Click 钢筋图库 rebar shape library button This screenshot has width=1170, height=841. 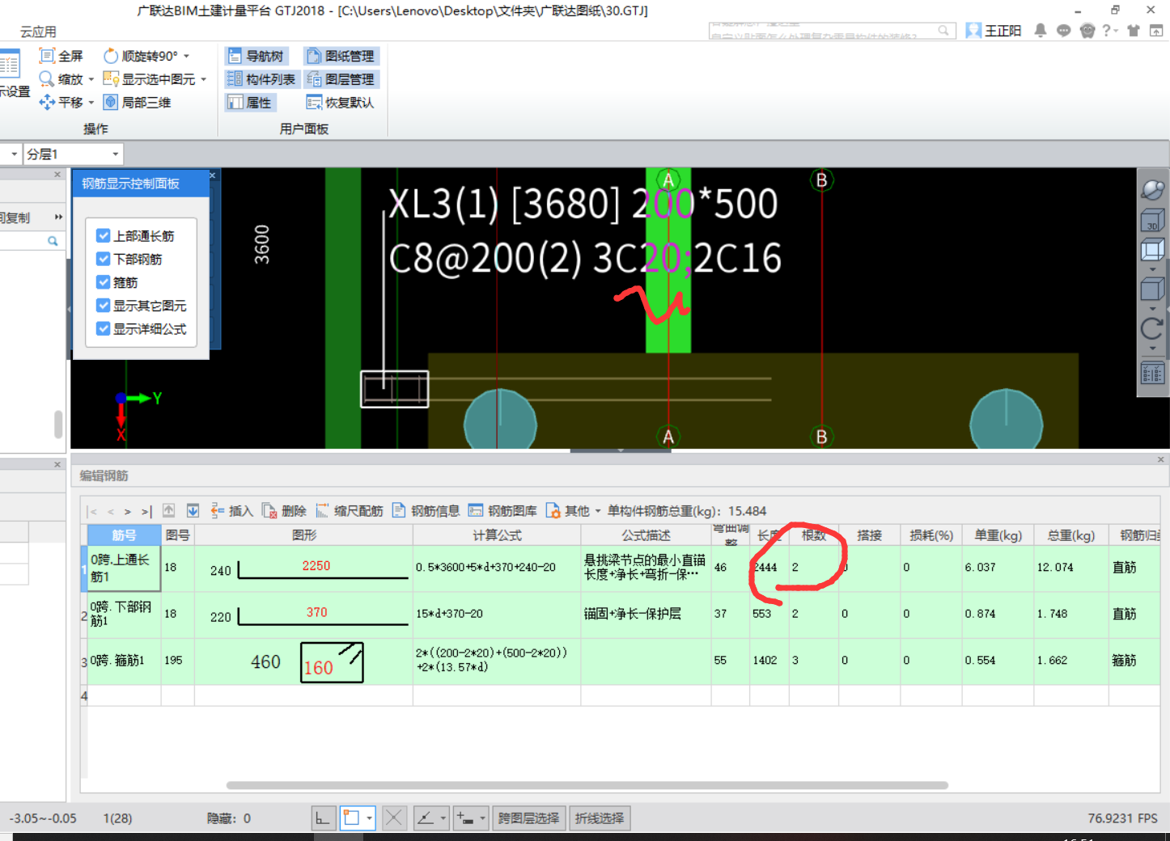pyautogui.click(x=502, y=510)
